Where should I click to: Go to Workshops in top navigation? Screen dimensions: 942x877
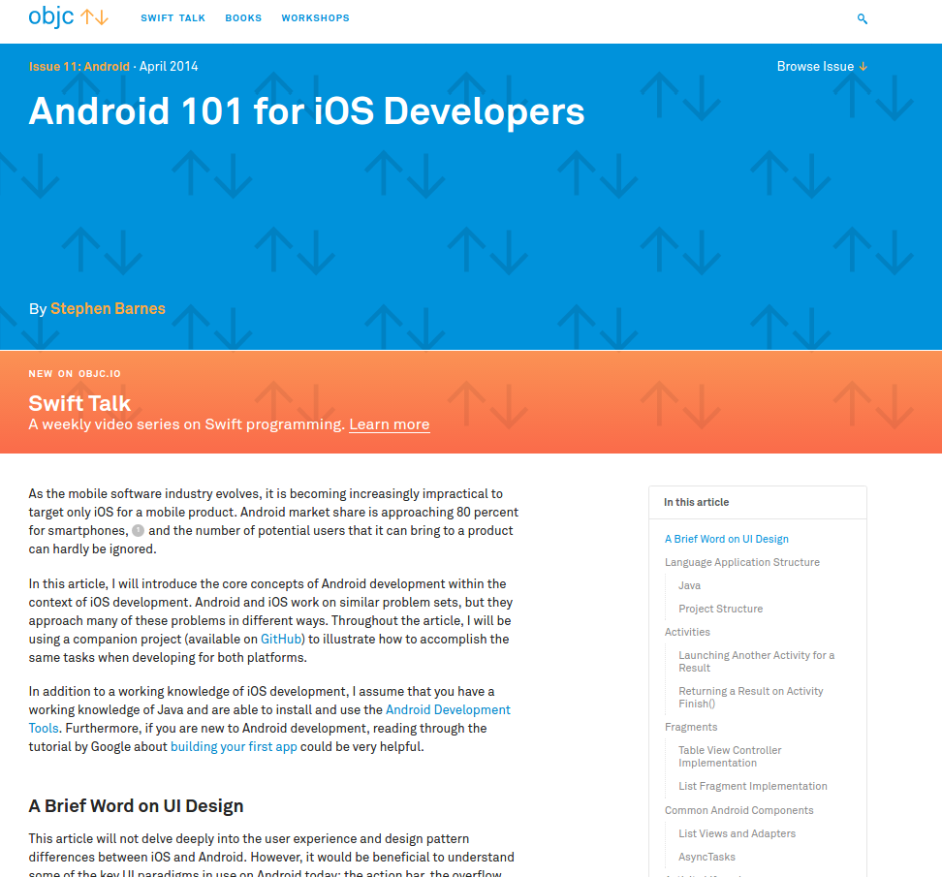(x=315, y=18)
